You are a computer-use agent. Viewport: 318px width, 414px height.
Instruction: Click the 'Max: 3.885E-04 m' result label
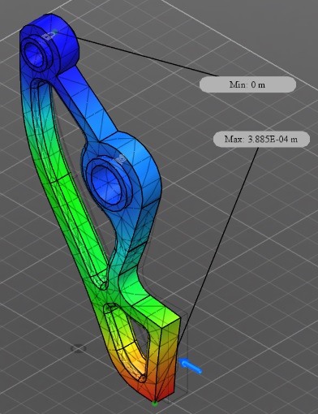point(261,140)
